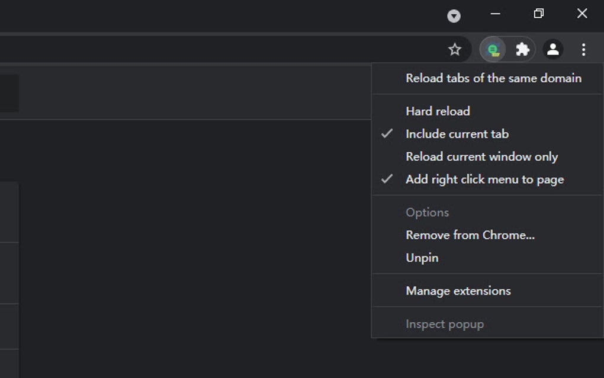Click Unpin to remove extension from toolbar
The image size is (604, 378).
click(x=421, y=257)
